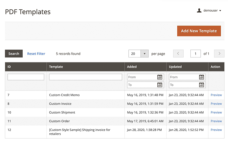This screenshot has height=142, width=228.
Task: Go to previous page arrow
Action: click(178, 54)
